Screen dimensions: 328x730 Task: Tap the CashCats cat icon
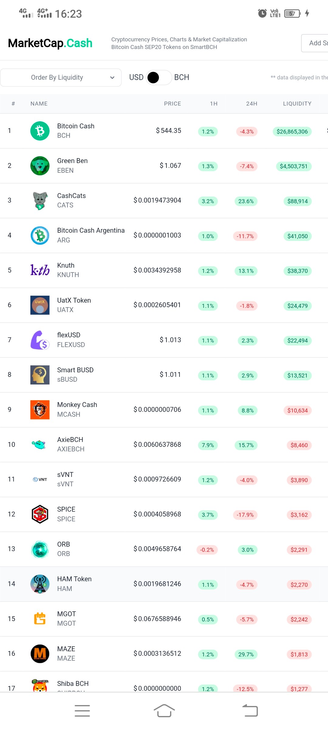[x=40, y=200]
